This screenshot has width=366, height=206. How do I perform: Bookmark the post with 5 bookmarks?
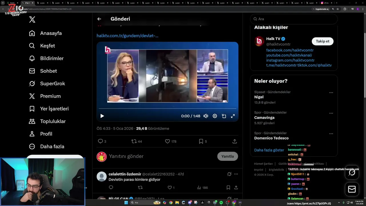(x=203, y=141)
